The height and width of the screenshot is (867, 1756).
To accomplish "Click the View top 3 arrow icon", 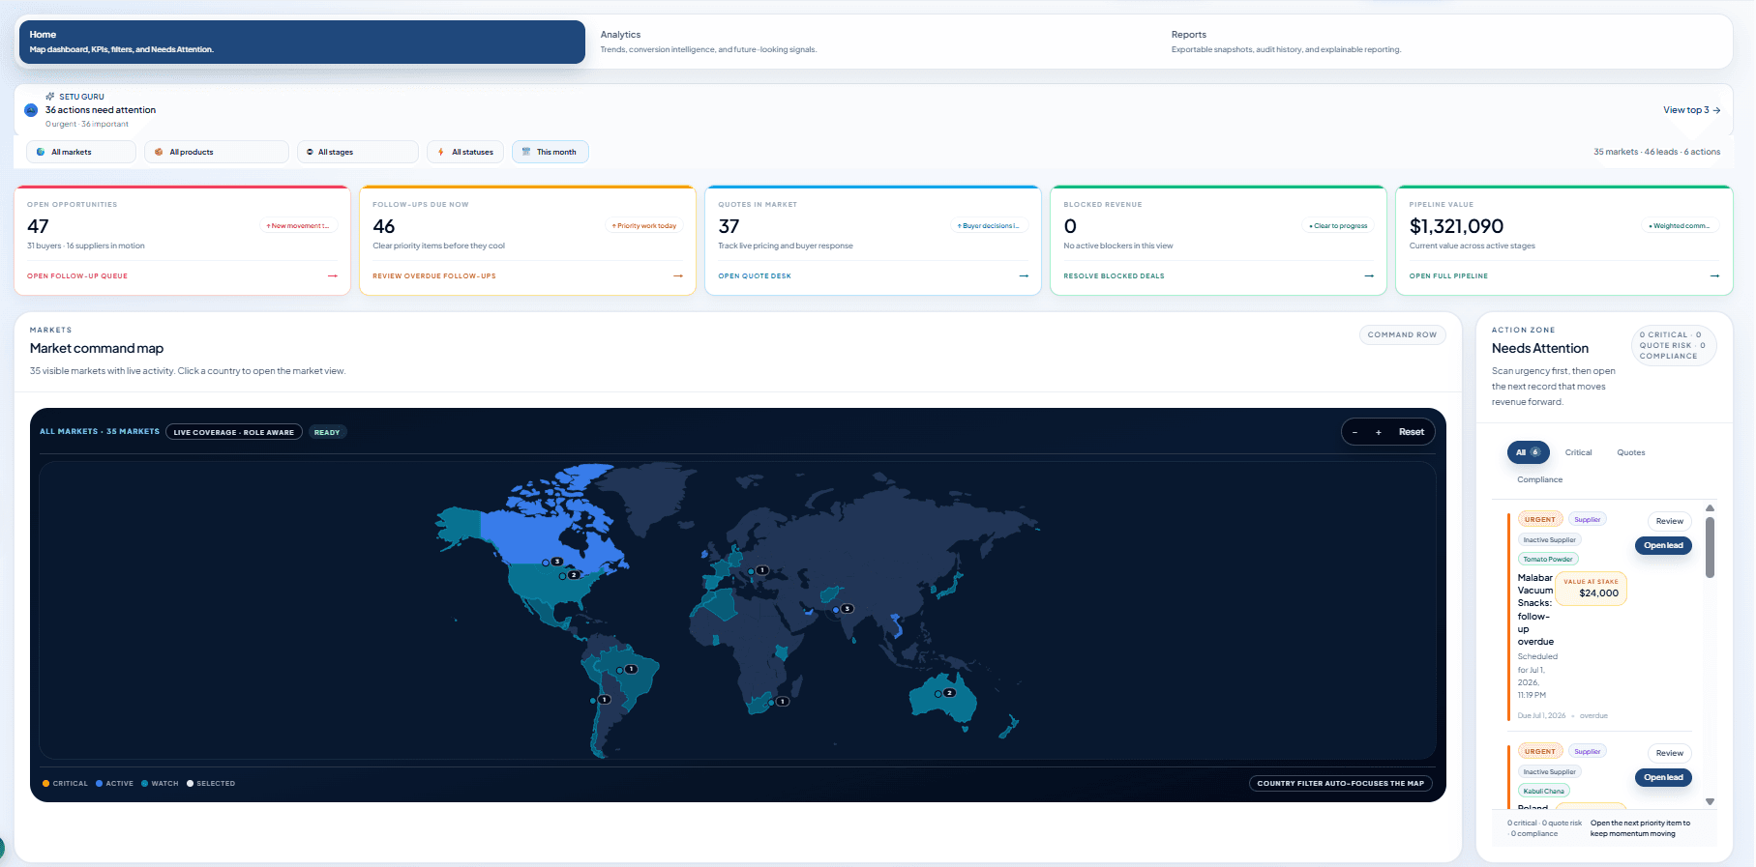I will point(1716,110).
